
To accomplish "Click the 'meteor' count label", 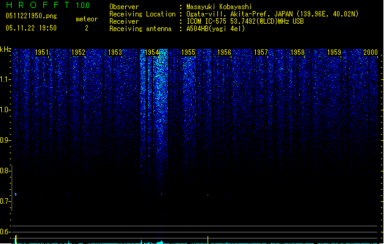I will coord(87,19).
